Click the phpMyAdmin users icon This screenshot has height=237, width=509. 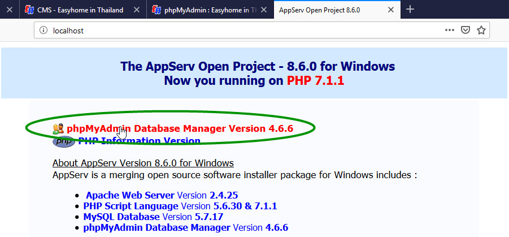[x=58, y=129]
